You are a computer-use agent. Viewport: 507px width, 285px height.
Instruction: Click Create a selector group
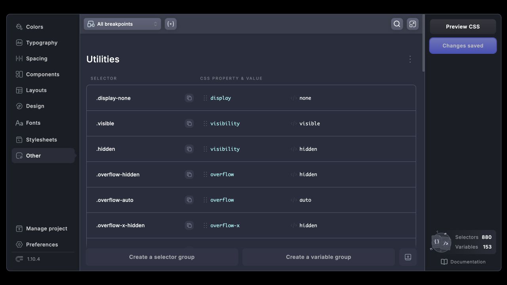tap(162, 257)
